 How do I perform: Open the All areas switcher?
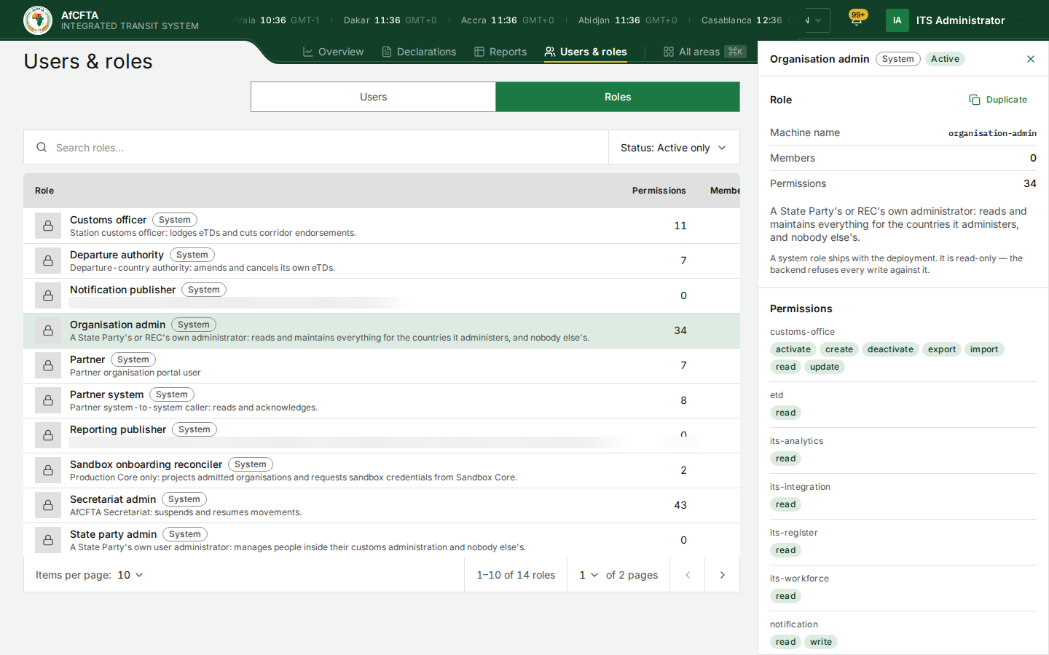click(704, 52)
